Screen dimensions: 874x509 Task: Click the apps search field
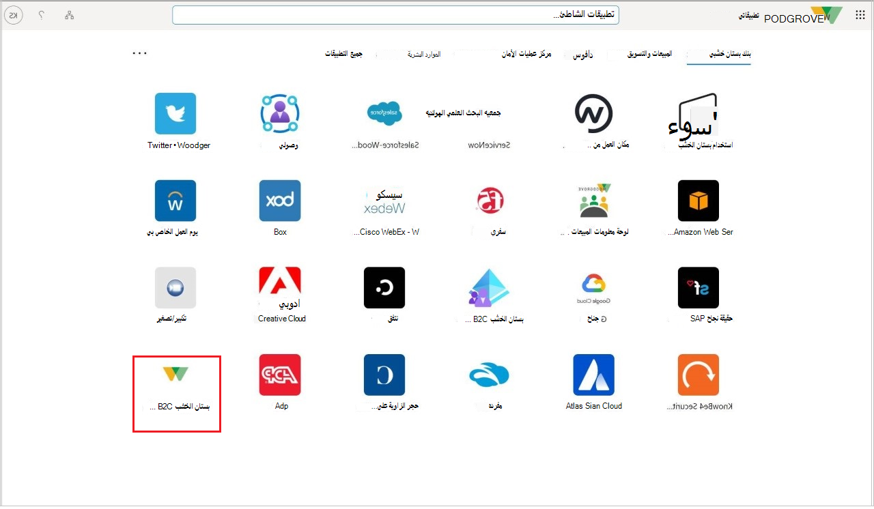395,15
